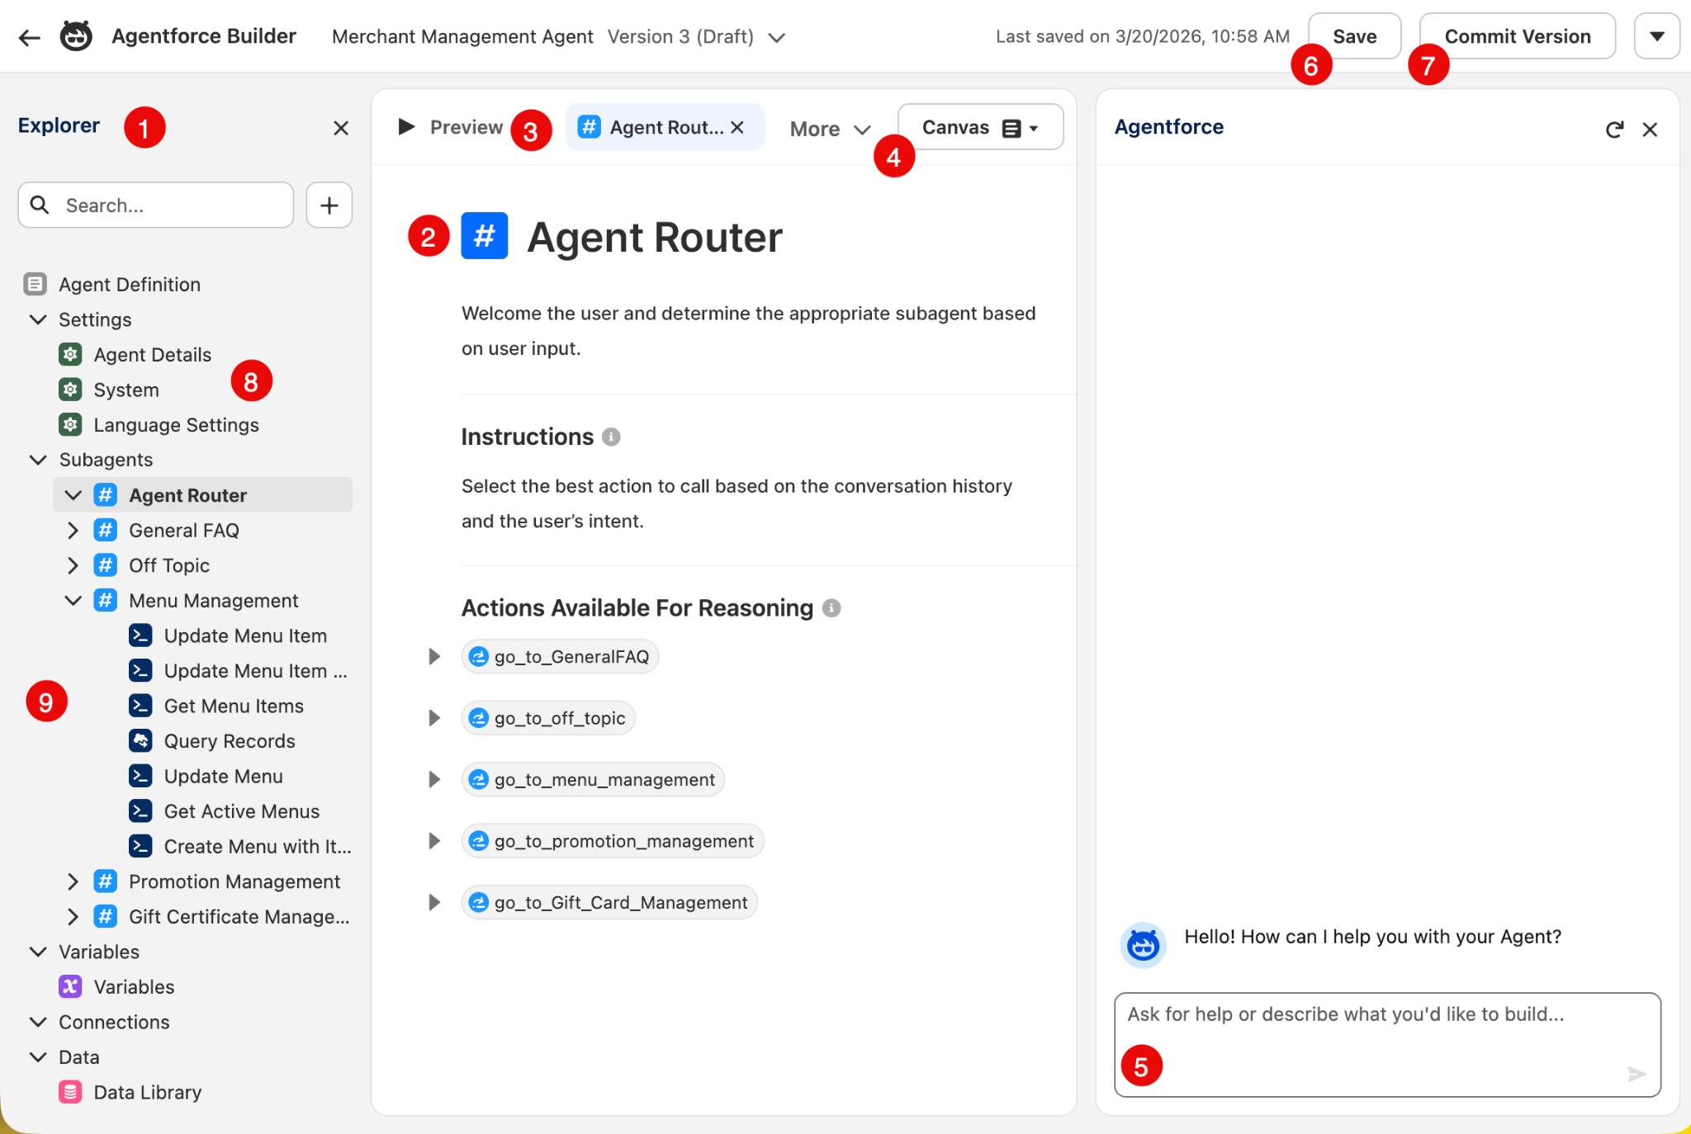1691x1134 pixels.
Task: Click the Get Active Menus action icon
Action: [140, 811]
